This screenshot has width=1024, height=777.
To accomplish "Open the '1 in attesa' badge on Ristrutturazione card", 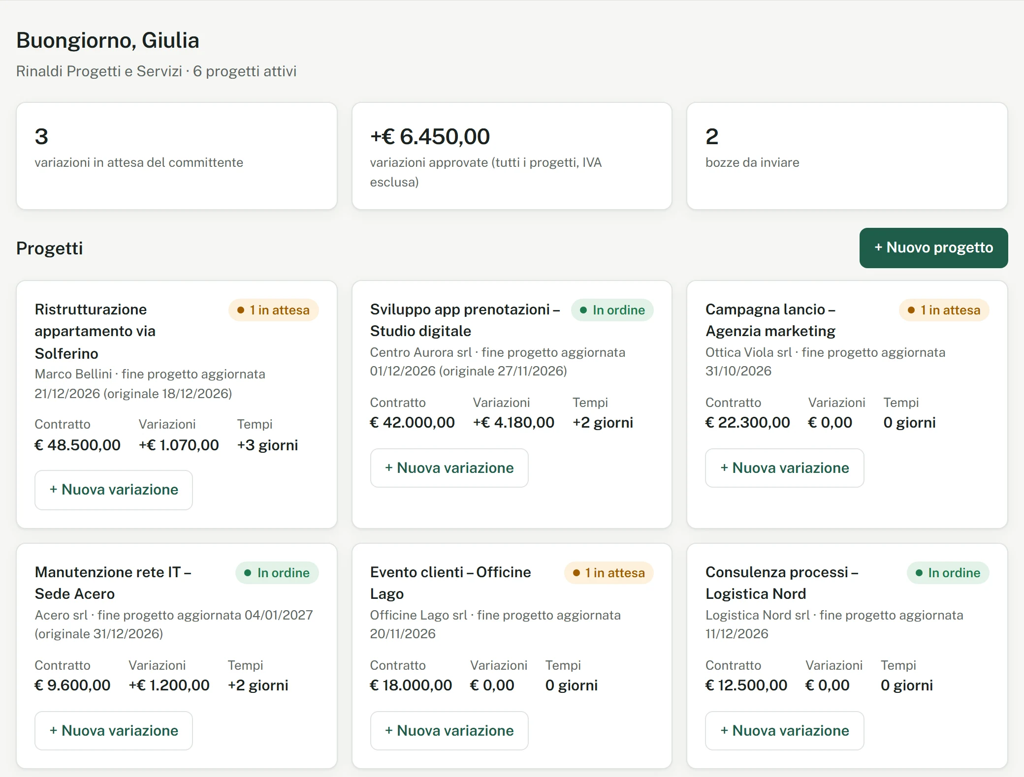I will (273, 310).
